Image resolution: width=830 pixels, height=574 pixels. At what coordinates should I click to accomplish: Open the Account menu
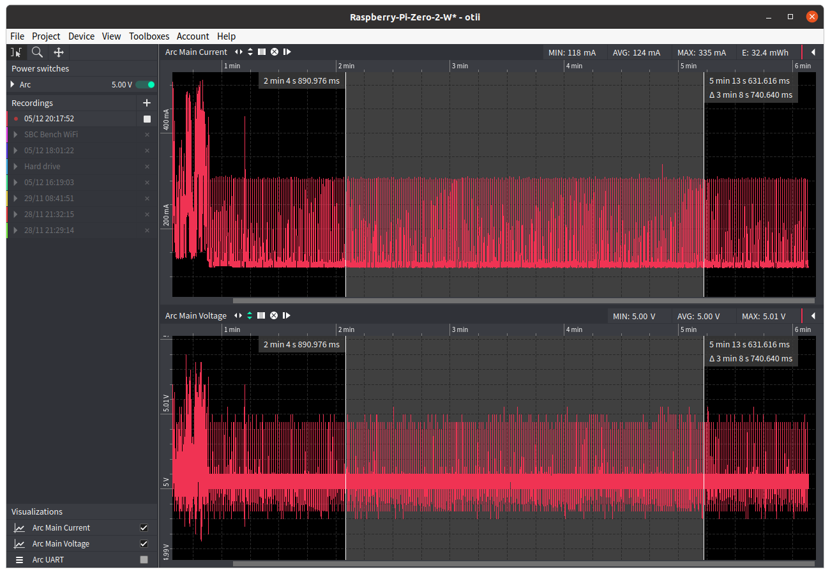point(193,36)
